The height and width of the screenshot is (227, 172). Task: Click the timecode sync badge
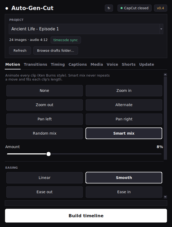point(66,40)
